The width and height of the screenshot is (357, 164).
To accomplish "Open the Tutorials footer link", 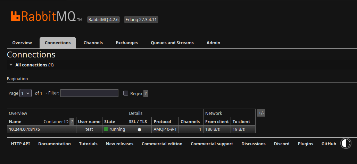I will [x=88, y=144].
